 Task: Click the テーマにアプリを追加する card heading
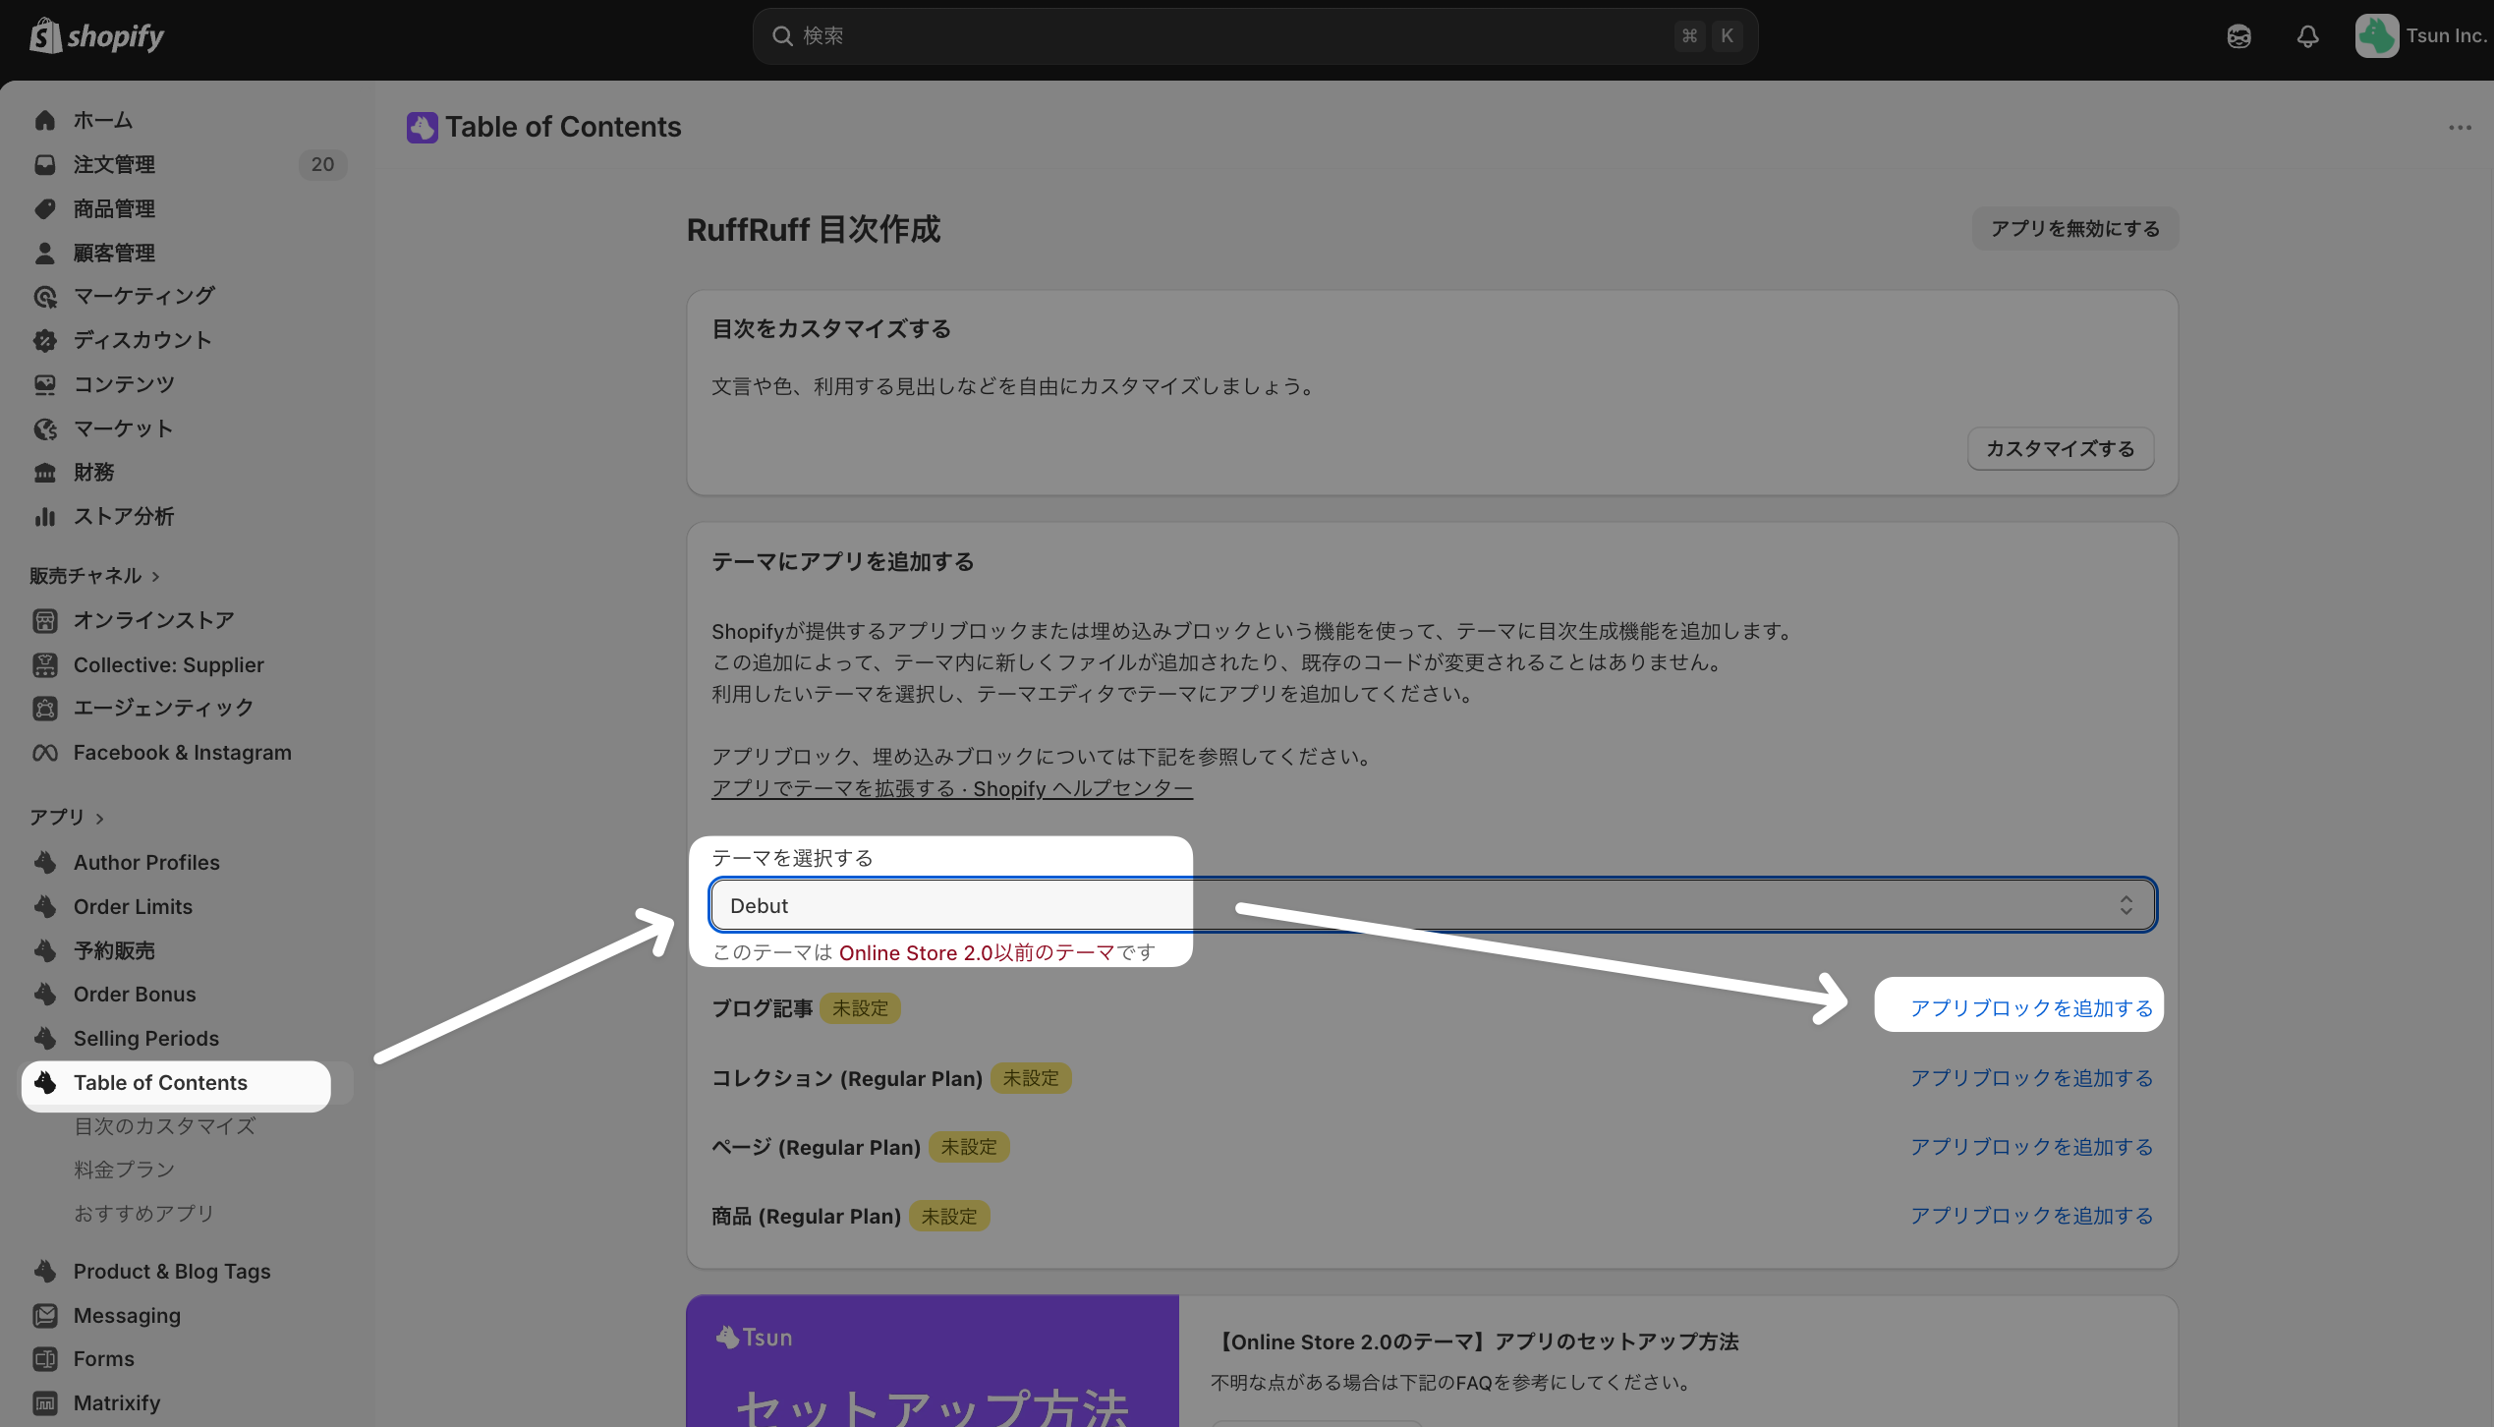click(x=843, y=562)
